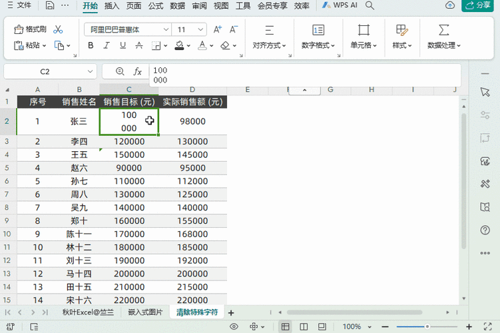Switch to normal view in status bar

[x=285, y=326]
